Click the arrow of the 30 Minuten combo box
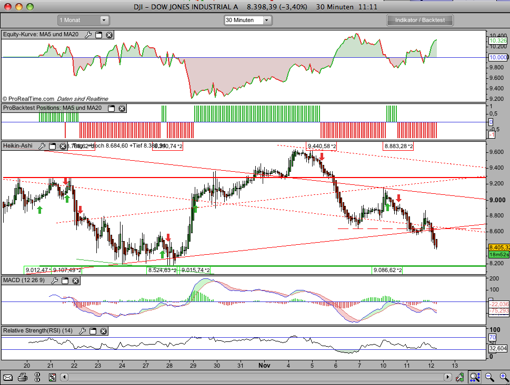510x385 pixels. 267,20
